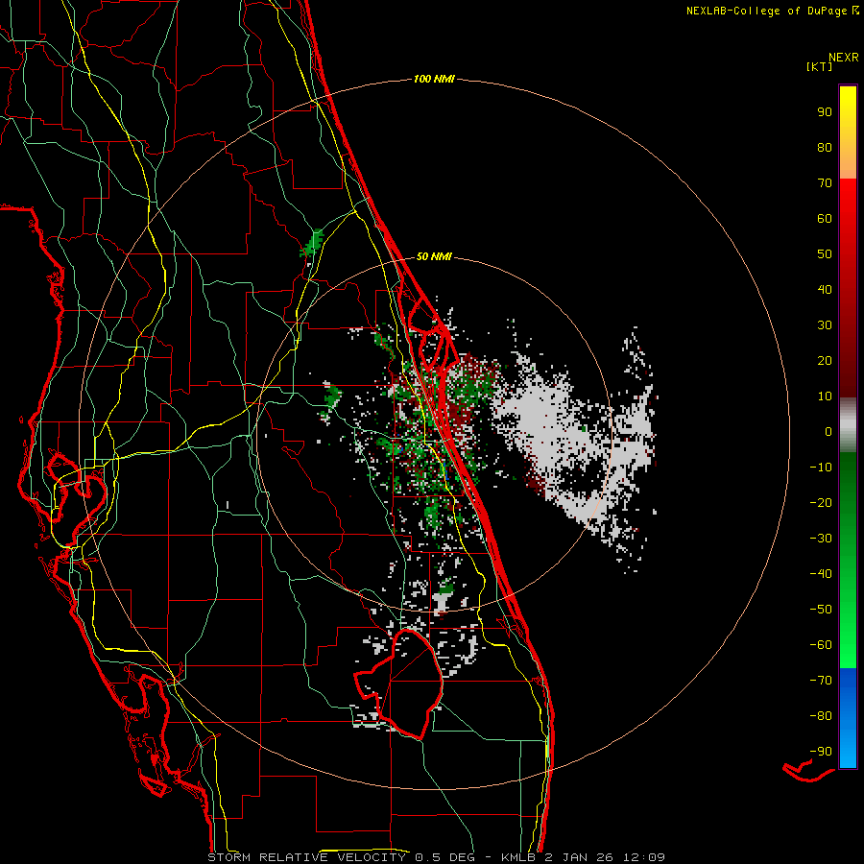Screen dimensions: 864x864
Task: Select the -20 scale value
Action: 821,503
